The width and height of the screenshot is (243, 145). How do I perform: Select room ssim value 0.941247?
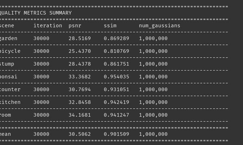point(117,115)
